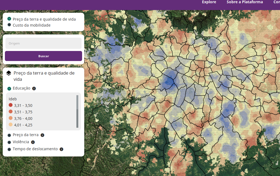Open the Explore menu item
Image resolution: width=280 pixels, height=176 pixels.
coord(209,2)
